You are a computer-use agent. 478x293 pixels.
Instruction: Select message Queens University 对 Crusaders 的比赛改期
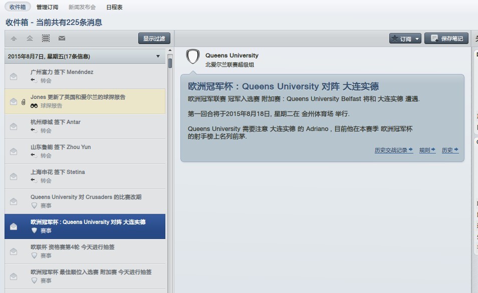[85, 201]
